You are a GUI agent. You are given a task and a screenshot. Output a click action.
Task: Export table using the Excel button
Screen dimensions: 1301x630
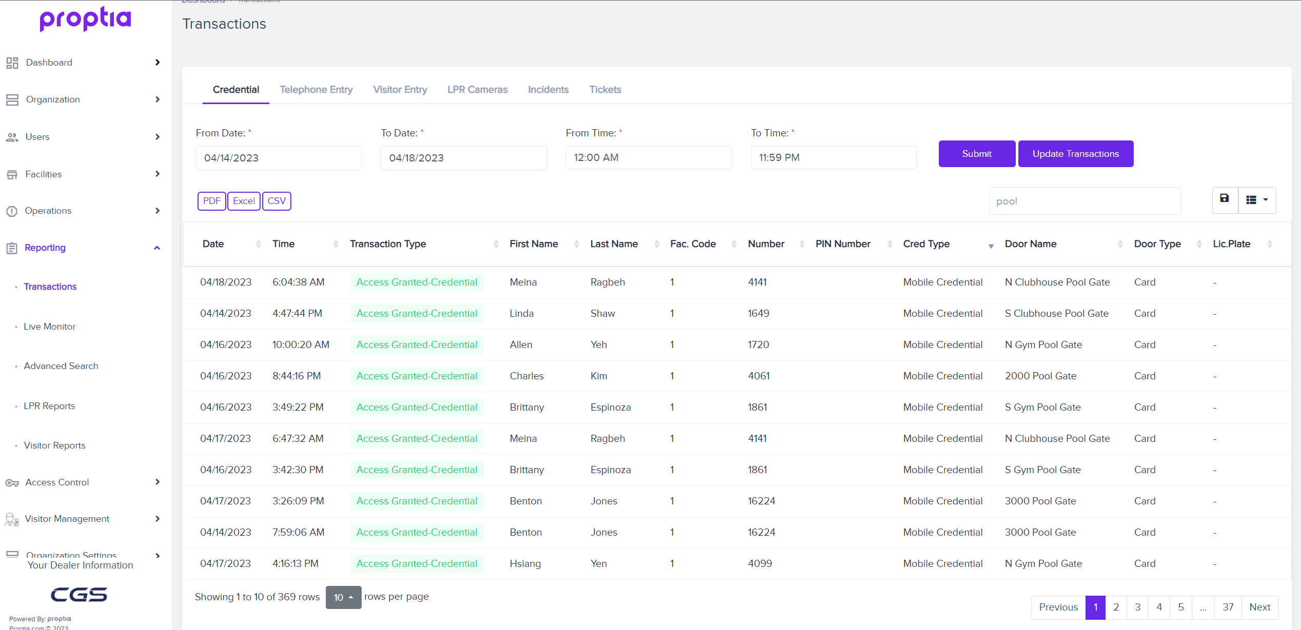click(x=244, y=201)
